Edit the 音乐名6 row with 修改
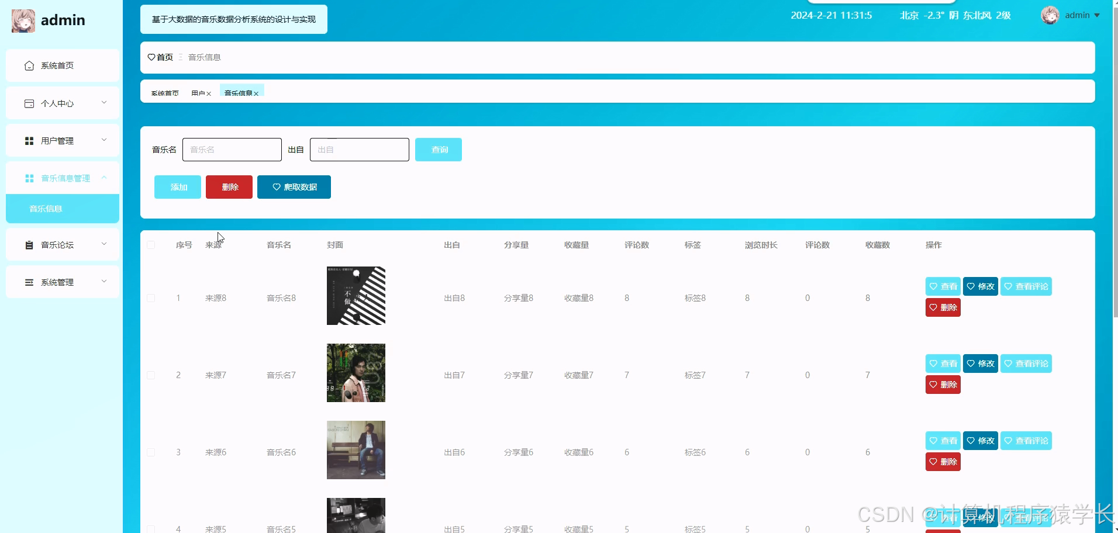Image resolution: width=1118 pixels, height=533 pixels. pos(981,441)
